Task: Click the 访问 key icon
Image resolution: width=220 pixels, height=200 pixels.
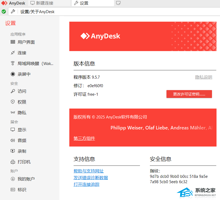Action: click(x=13, y=91)
